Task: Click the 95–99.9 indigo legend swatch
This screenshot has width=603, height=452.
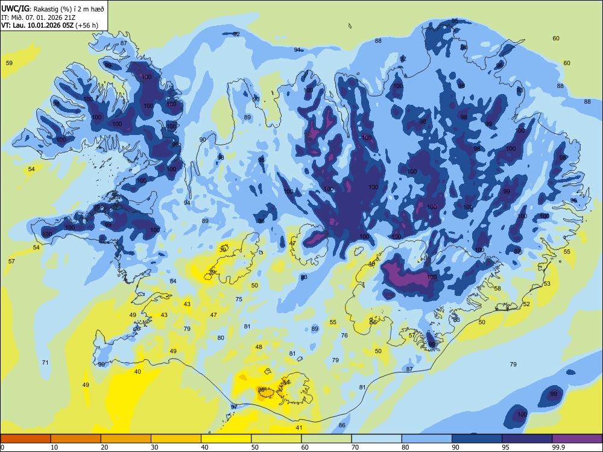Action: pyautogui.click(x=527, y=439)
